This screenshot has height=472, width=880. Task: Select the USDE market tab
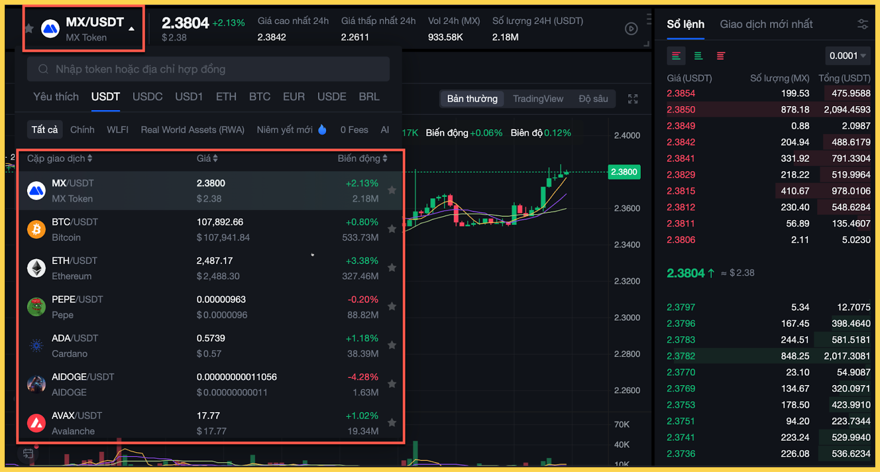click(x=332, y=97)
